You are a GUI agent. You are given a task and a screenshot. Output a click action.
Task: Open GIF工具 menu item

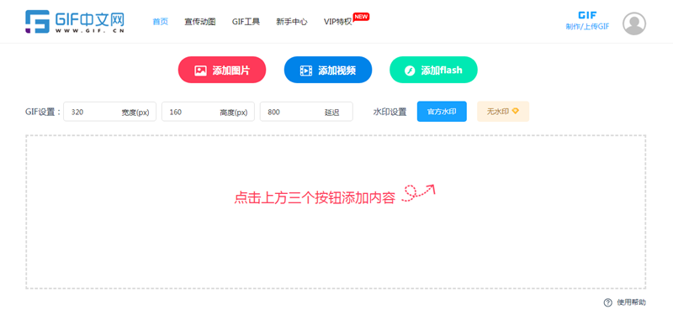[x=246, y=22]
